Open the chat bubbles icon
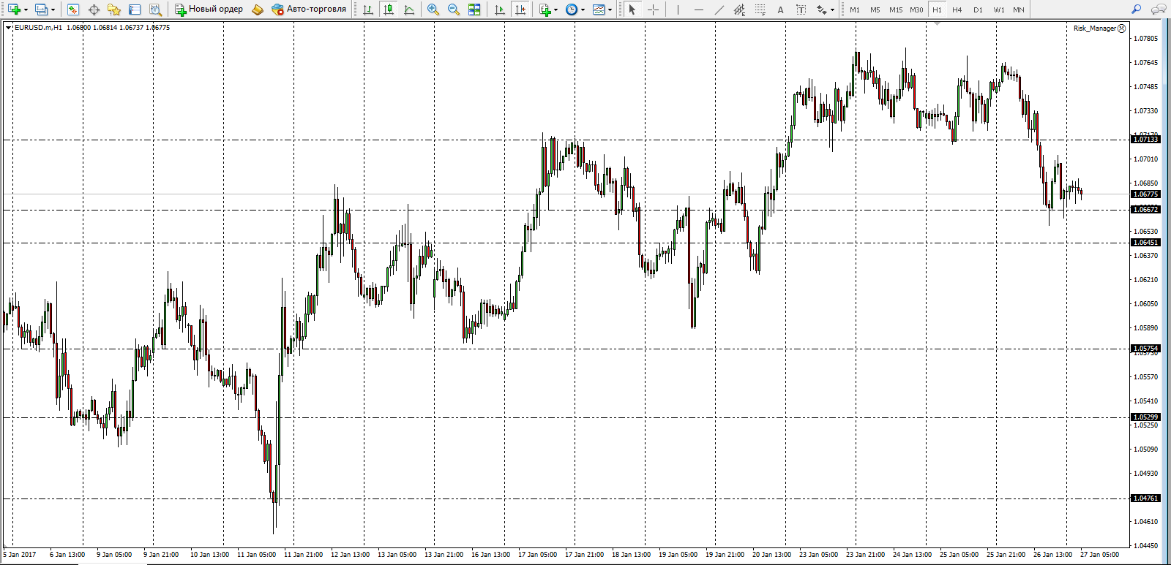The image size is (1171, 565). point(1158,10)
